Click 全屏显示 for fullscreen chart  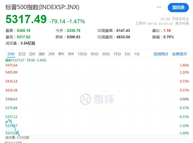[x=180, y=54]
